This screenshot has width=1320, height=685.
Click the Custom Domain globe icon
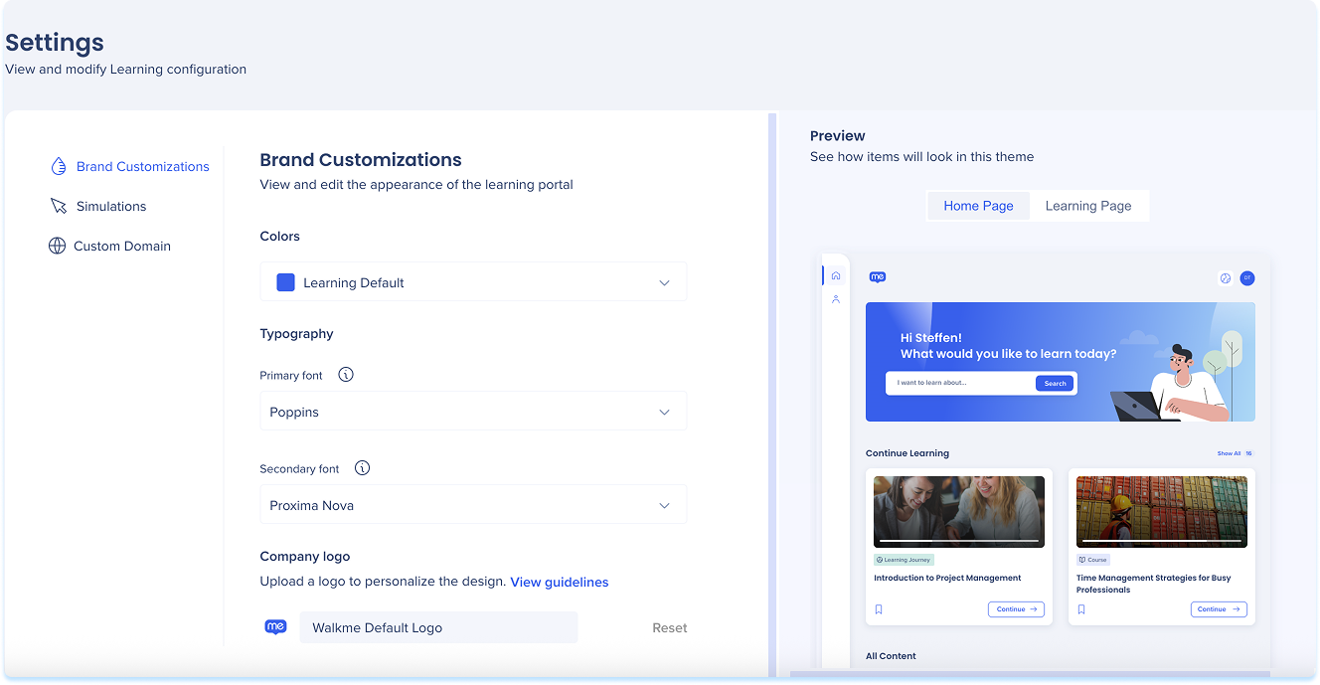58,246
